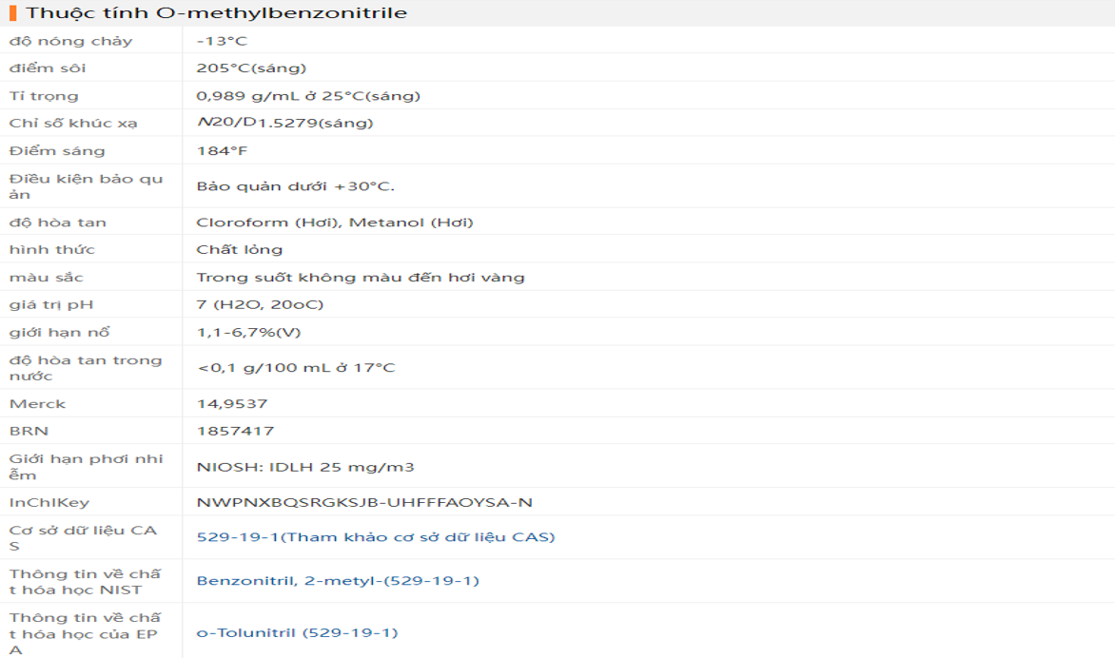
Task: Click the pH value 7 (H2O, 20oC)
Action: pyautogui.click(x=260, y=304)
